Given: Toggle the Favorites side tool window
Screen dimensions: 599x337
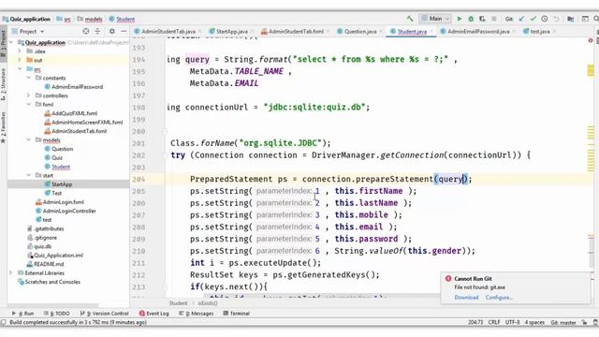Looking at the screenshot, I should coord(4,127).
